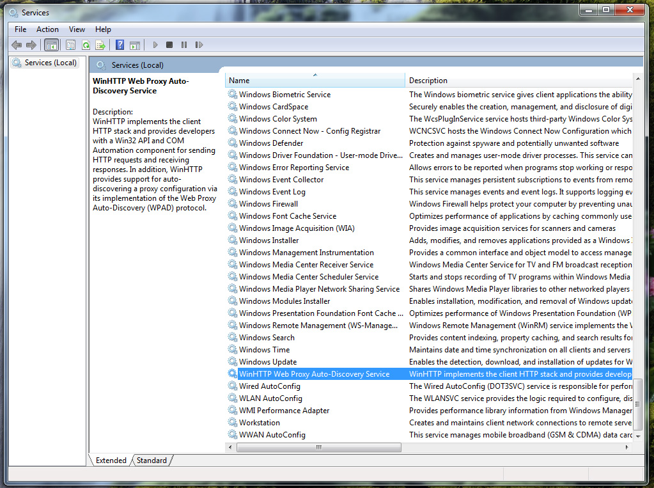Click the gear icon beside WLAN AutoConfig
The width and height of the screenshot is (654, 488).
[x=232, y=398]
